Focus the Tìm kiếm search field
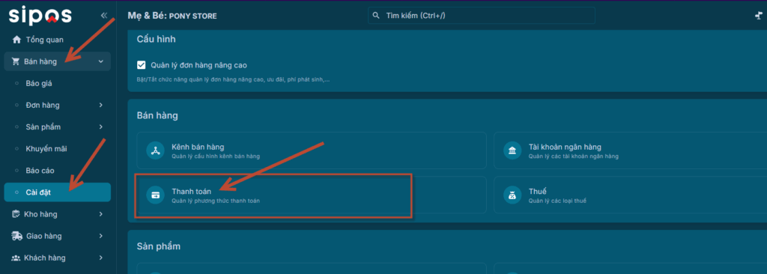The height and width of the screenshot is (274, 767). click(482, 16)
